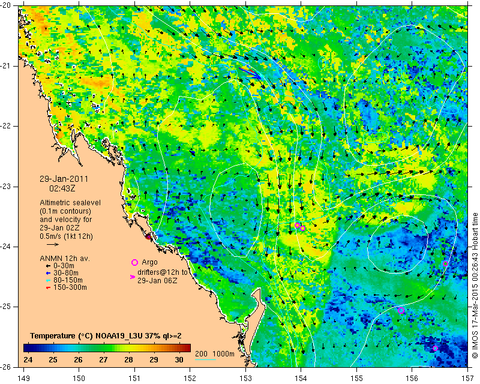Viewport: 480px width, 384px height.
Task: Click the 150-300m depth label
Action: (x=70, y=287)
